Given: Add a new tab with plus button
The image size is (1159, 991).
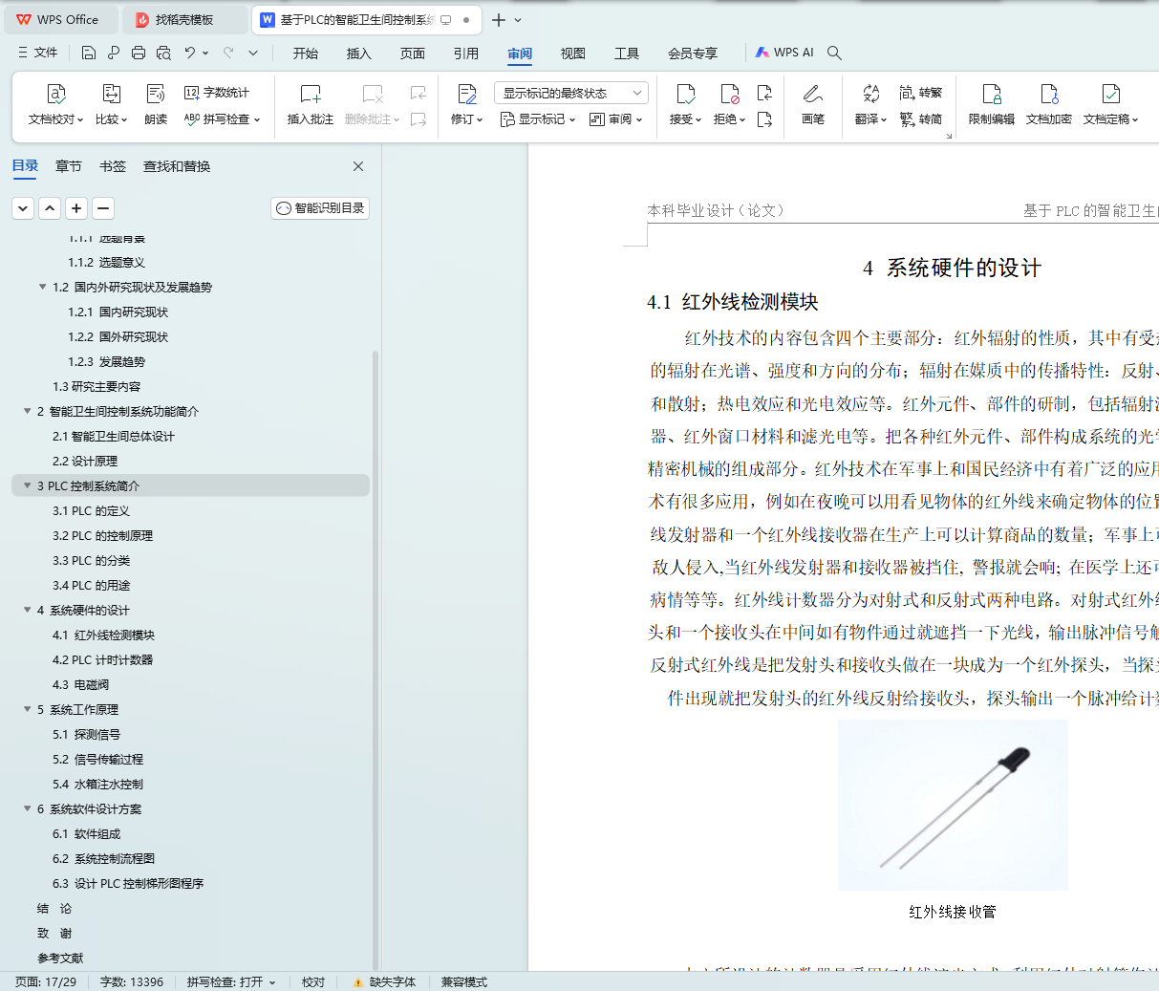Looking at the screenshot, I should coord(499,20).
